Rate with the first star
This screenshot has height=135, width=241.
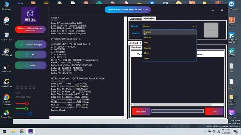tap(18, 87)
